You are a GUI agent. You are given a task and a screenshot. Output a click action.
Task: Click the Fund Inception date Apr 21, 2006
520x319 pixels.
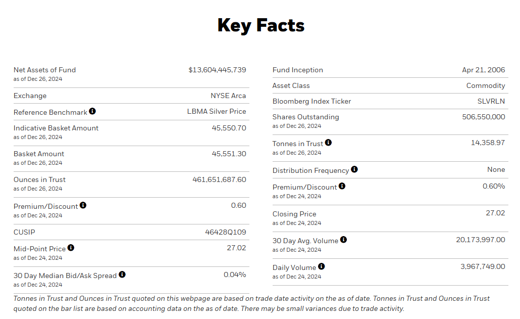pyautogui.click(x=483, y=70)
